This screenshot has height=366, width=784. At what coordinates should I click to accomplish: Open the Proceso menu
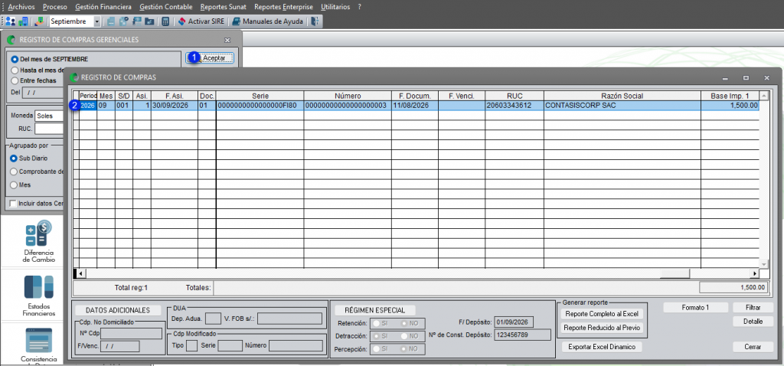point(55,7)
